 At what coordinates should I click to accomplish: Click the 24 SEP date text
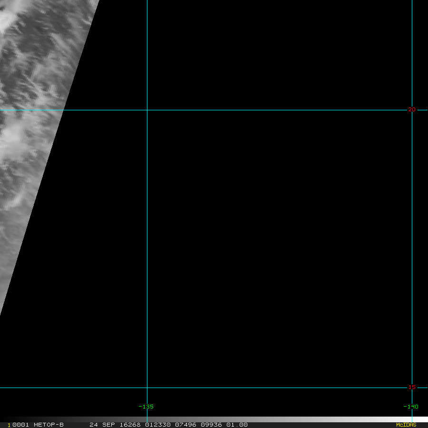pos(102,425)
